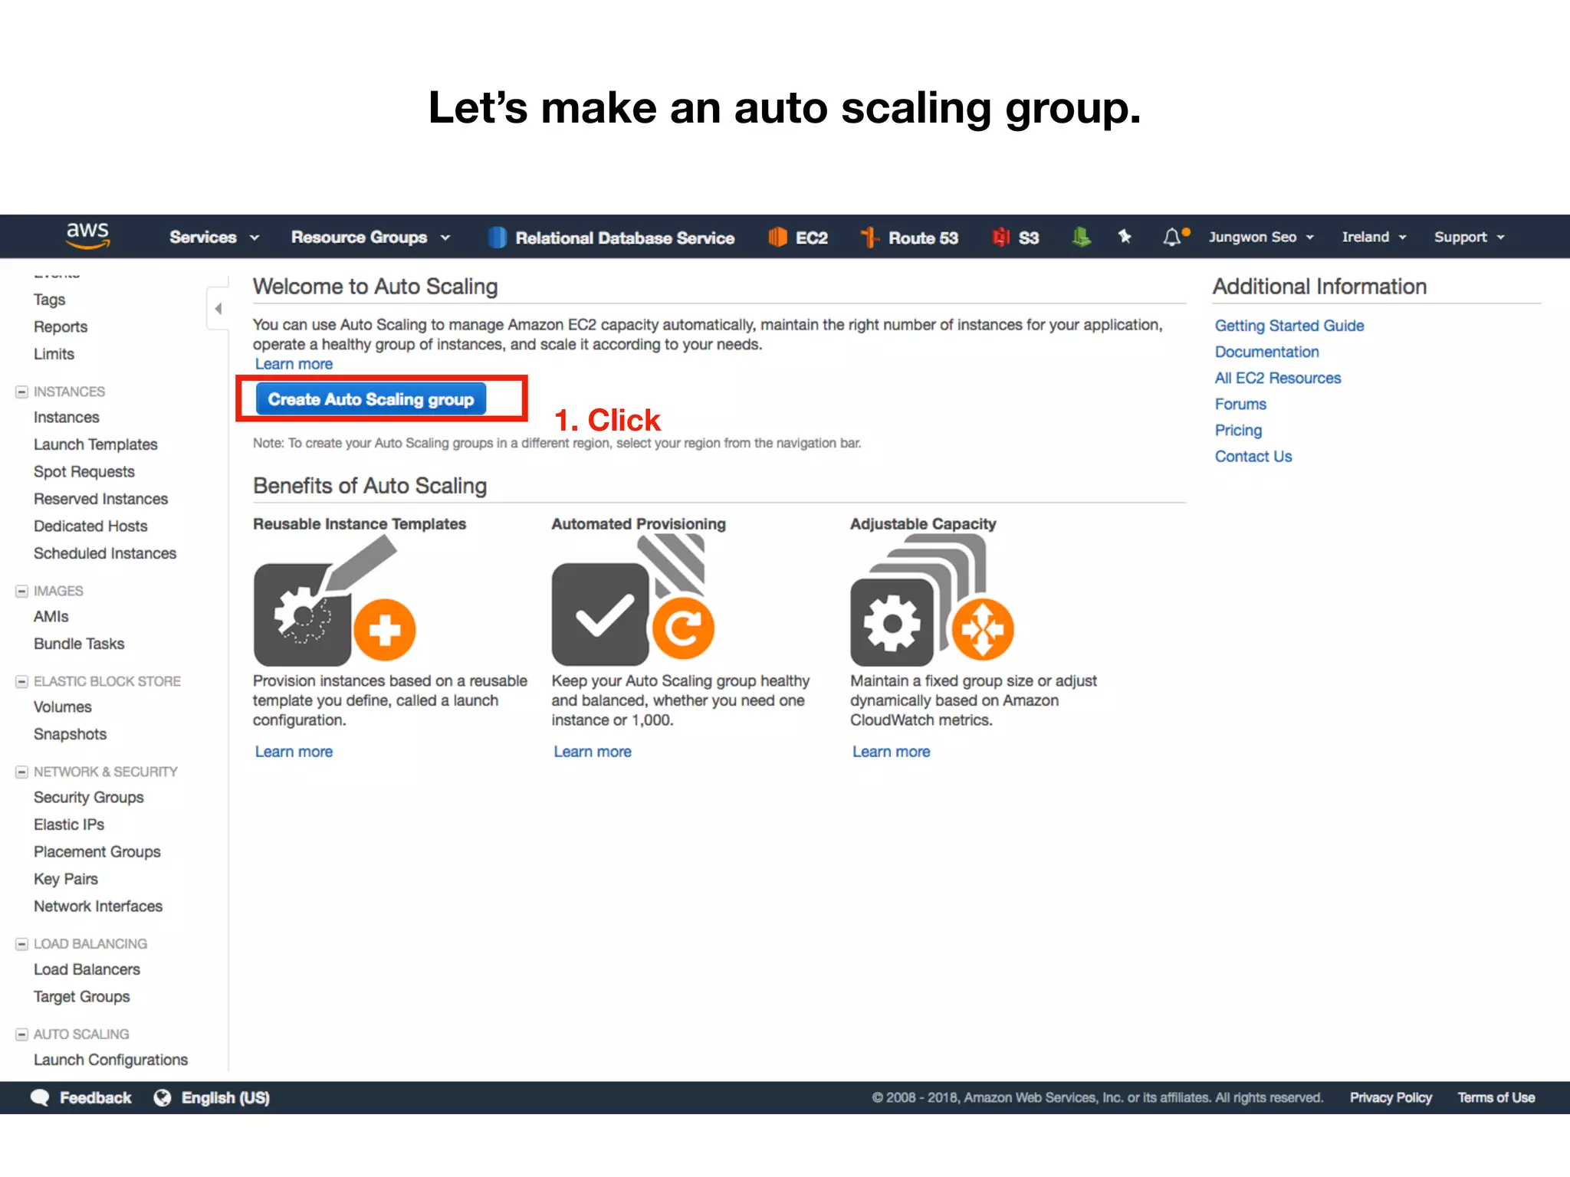
Task: Open the Terms of Use footer link
Action: pyautogui.click(x=1496, y=1098)
